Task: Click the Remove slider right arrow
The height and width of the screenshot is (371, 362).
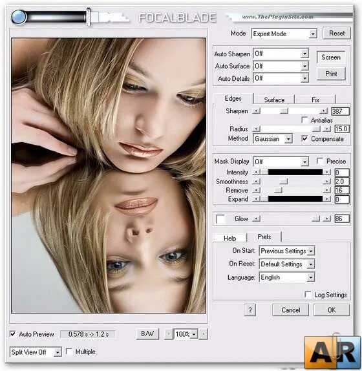Action: pyautogui.click(x=327, y=190)
